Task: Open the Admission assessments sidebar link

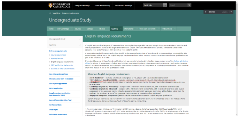Action: (58, 115)
